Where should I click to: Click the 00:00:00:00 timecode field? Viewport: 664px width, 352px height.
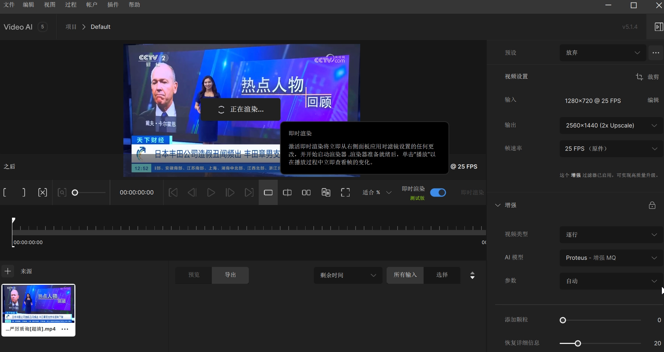(x=137, y=192)
